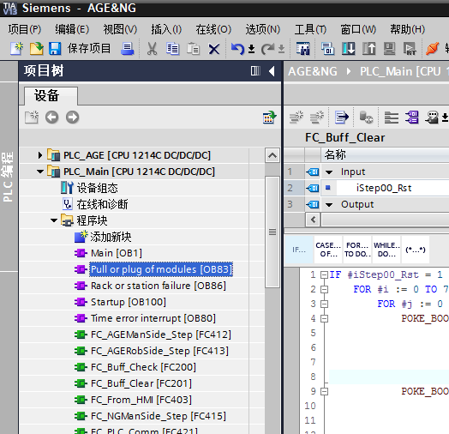Select Main [OB1] block
This screenshot has width=449, height=434.
click(x=117, y=253)
